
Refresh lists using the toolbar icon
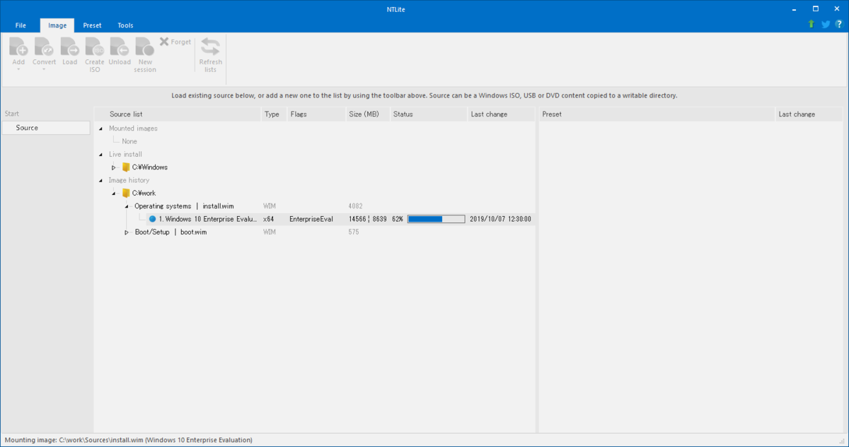pyautogui.click(x=210, y=47)
